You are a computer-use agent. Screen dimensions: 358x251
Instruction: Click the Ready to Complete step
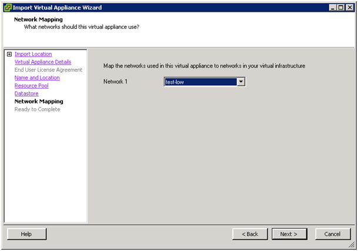click(x=37, y=109)
